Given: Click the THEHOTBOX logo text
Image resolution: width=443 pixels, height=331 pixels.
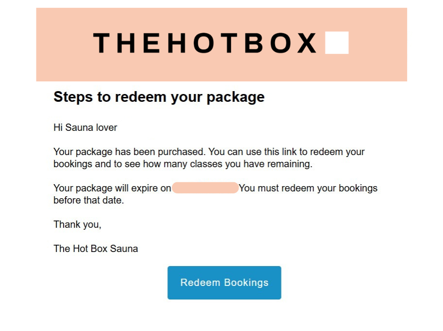Looking at the screenshot, I should [x=205, y=43].
